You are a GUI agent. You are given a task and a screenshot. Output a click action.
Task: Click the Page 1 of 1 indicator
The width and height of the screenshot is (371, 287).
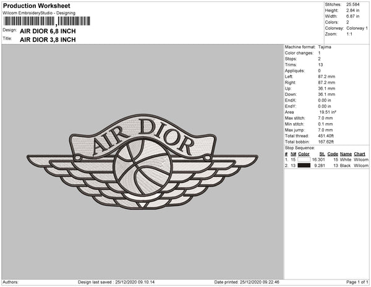click(x=357, y=282)
